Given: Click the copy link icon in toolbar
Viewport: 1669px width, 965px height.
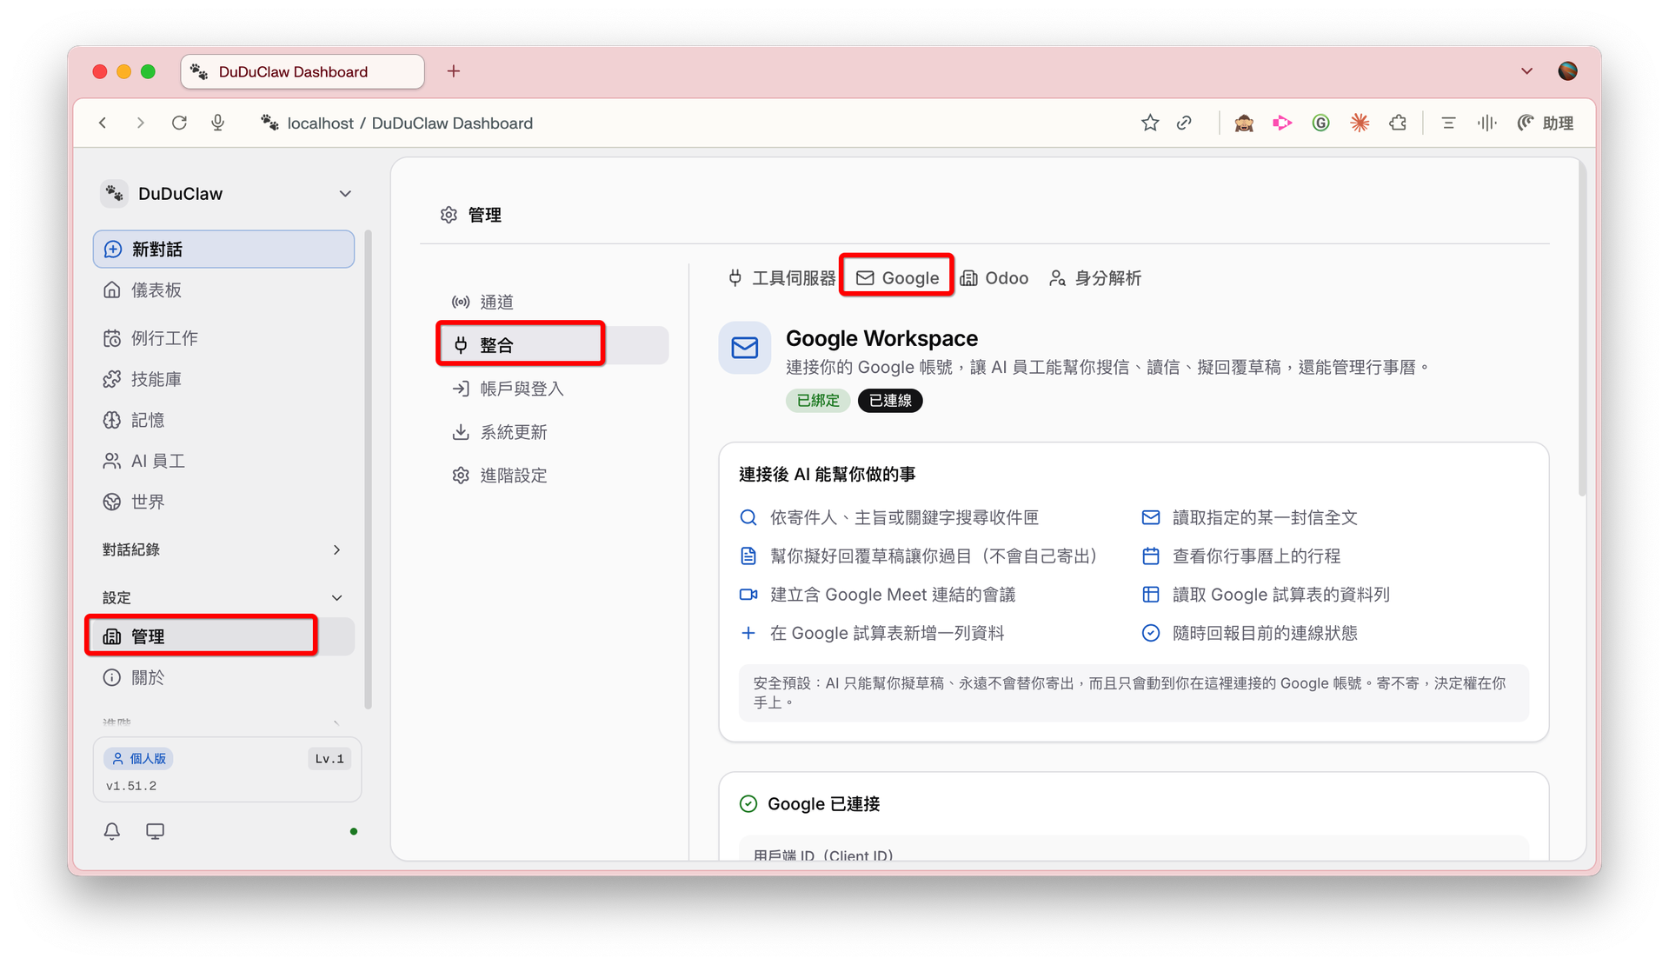Looking at the screenshot, I should pyautogui.click(x=1184, y=123).
